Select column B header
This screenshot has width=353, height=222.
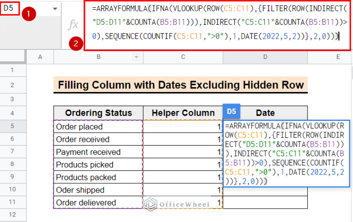98,57
